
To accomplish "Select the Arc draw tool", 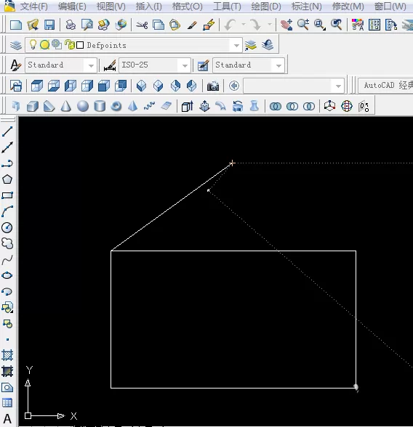I will pyautogui.click(x=7, y=211).
